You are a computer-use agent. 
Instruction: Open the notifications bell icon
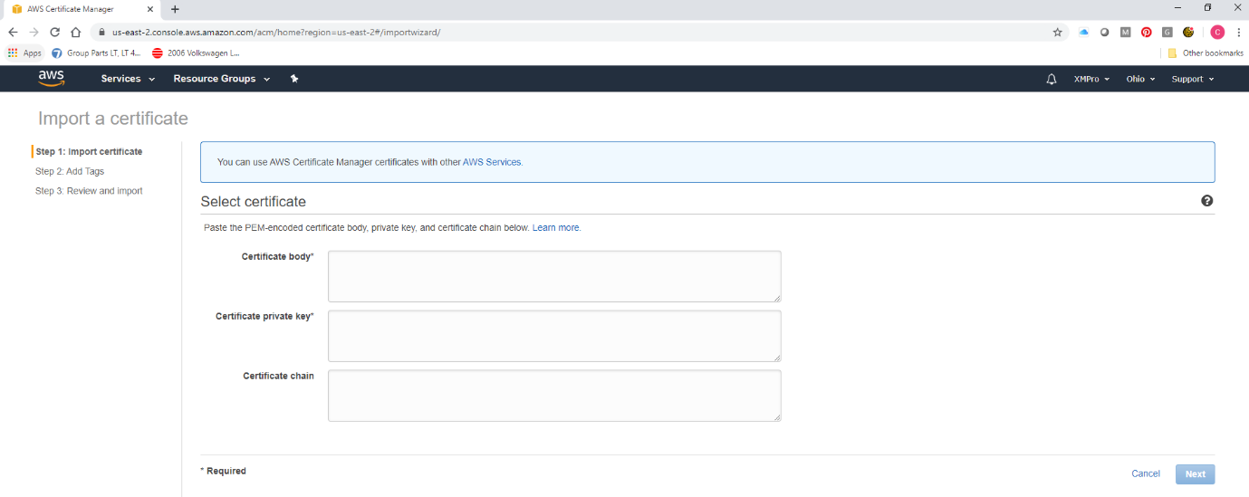point(1052,79)
